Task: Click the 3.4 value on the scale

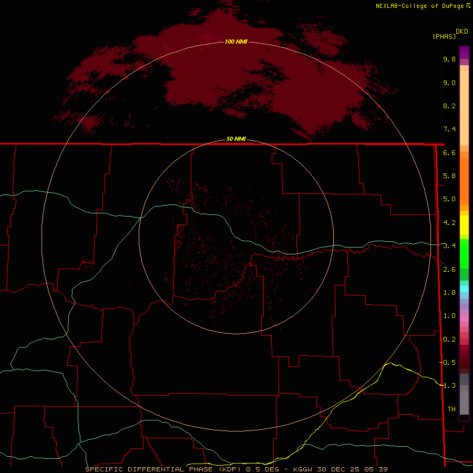Action: [449, 246]
